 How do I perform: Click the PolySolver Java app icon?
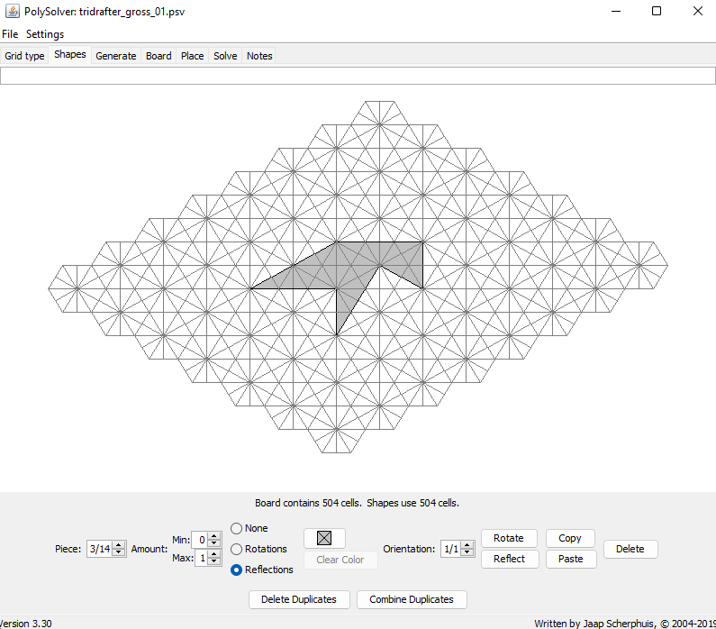click(13, 11)
